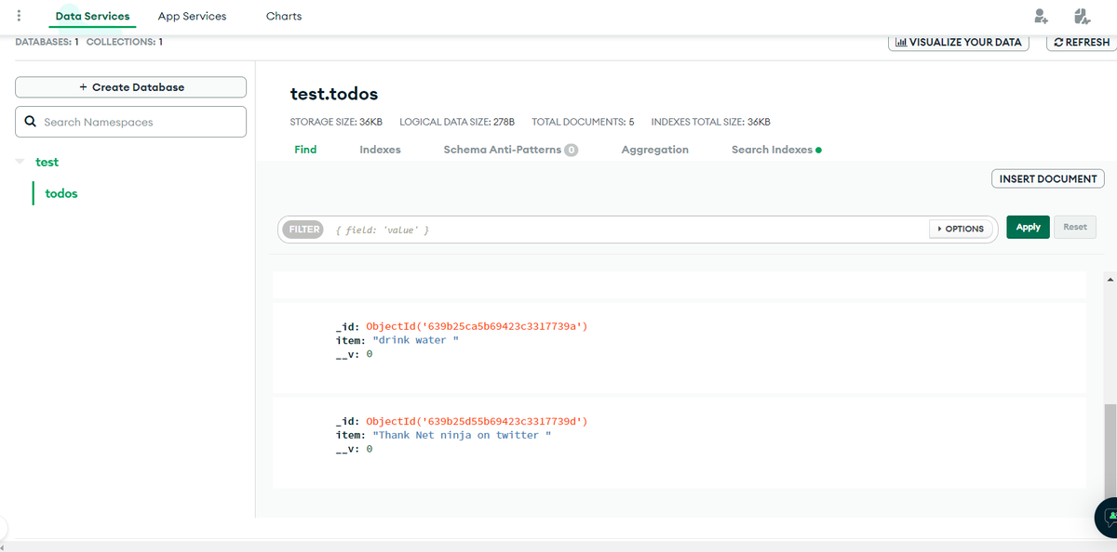Click the TOTAL DOCUMENTS: 5 stat
Image resolution: width=1117 pixels, height=552 pixels.
[x=583, y=123]
